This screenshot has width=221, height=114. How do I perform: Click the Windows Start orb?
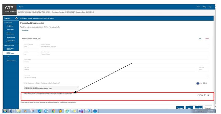(5, 111)
